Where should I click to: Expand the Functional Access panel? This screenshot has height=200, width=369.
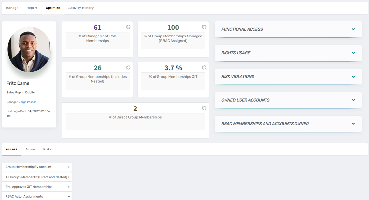353,29
